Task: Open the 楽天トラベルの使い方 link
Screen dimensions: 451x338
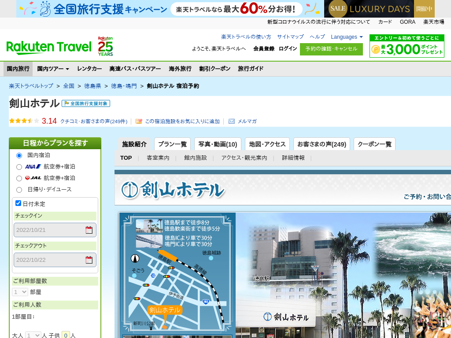Action: point(246,37)
